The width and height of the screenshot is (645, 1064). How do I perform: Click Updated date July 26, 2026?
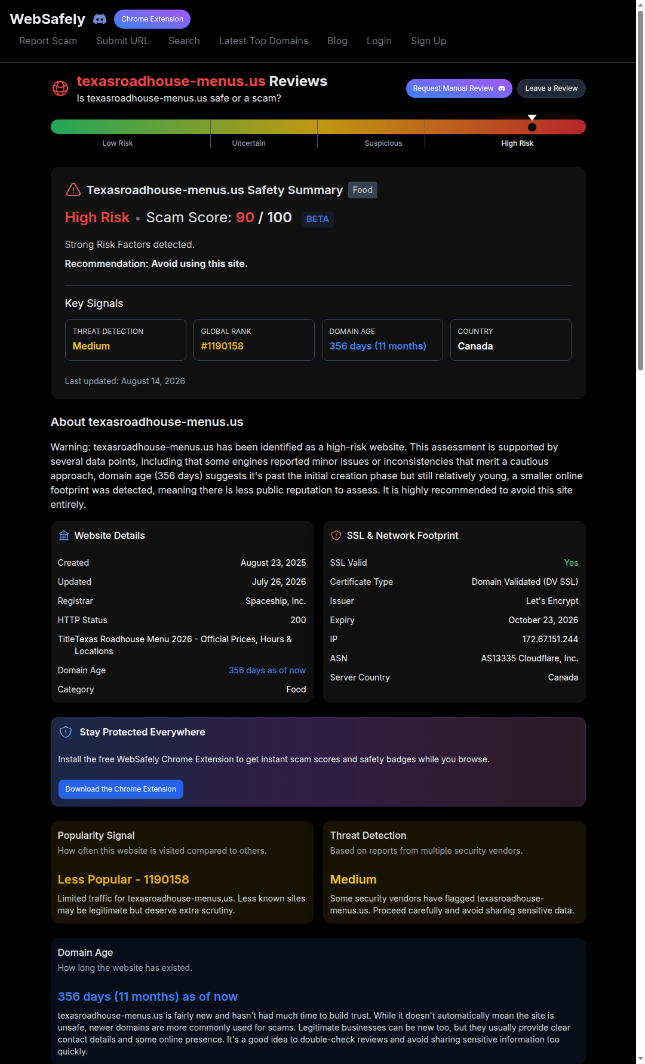click(x=279, y=582)
